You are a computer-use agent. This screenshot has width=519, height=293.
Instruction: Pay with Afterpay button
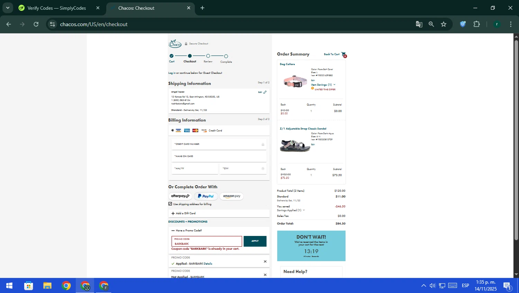[x=180, y=196]
